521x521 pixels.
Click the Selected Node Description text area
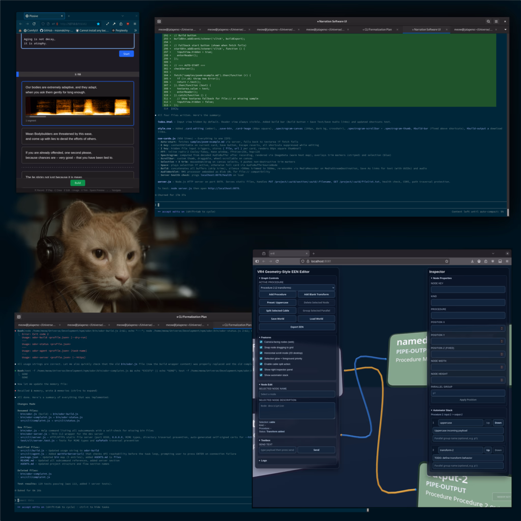pyautogui.click(x=297, y=410)
